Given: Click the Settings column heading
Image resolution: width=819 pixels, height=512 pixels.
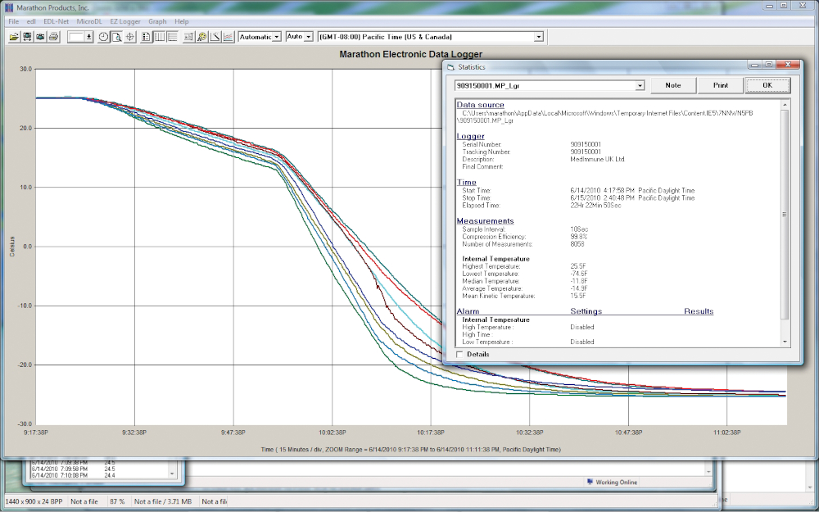Looking at the screenshot, I should [x=586, y=310].
